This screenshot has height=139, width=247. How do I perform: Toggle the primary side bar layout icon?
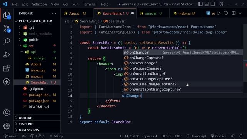200,4
